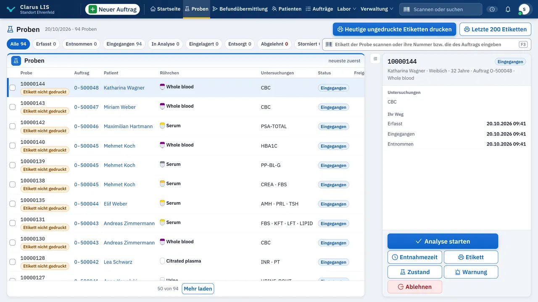Switch to the Proben navigation tab
This screenshot has height=302, width=538.
(196, 9)
